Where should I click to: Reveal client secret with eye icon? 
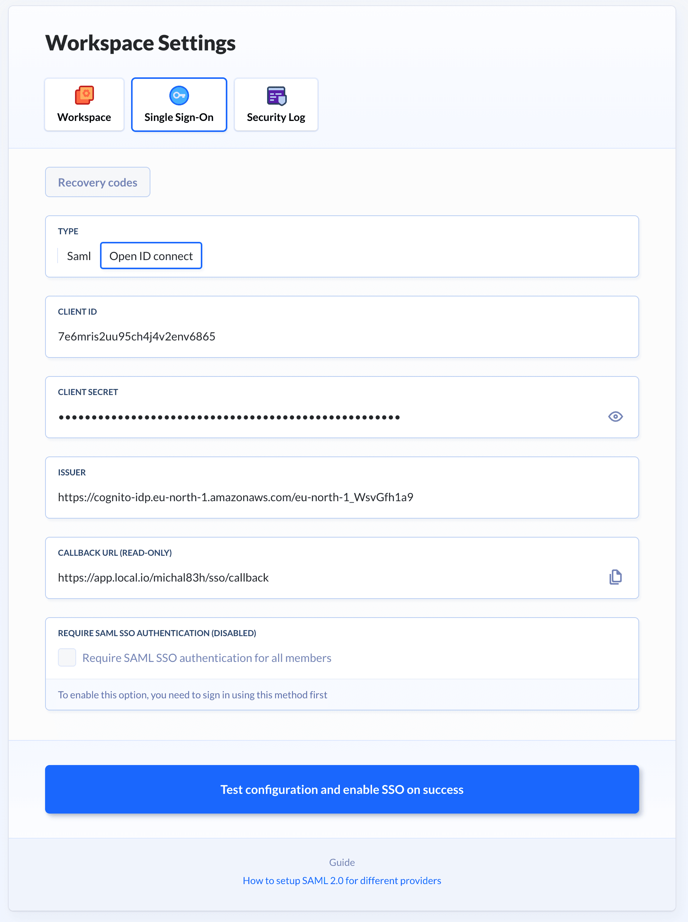point(615,417)
